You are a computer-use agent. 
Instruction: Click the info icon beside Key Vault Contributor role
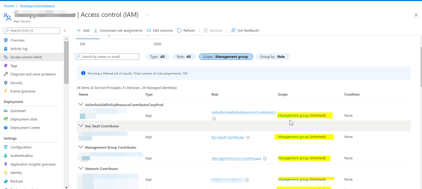coord(248,137)
